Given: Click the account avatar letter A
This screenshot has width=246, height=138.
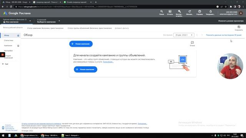Looking at the screenshot, I should pos(241,13).
